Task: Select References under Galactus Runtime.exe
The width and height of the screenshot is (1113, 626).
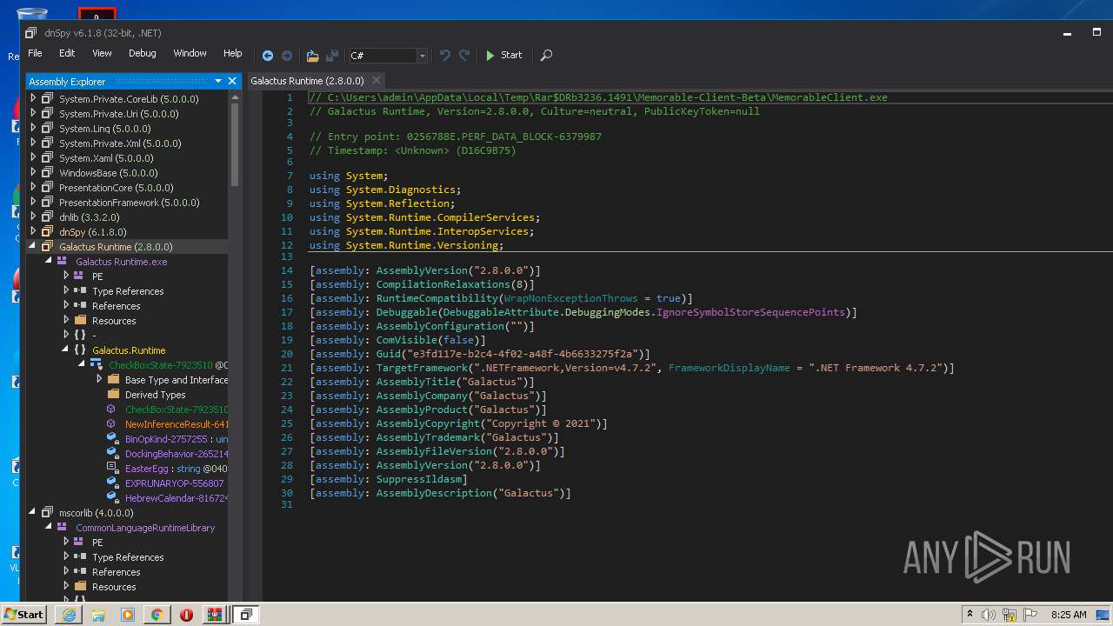Action: 116,306
